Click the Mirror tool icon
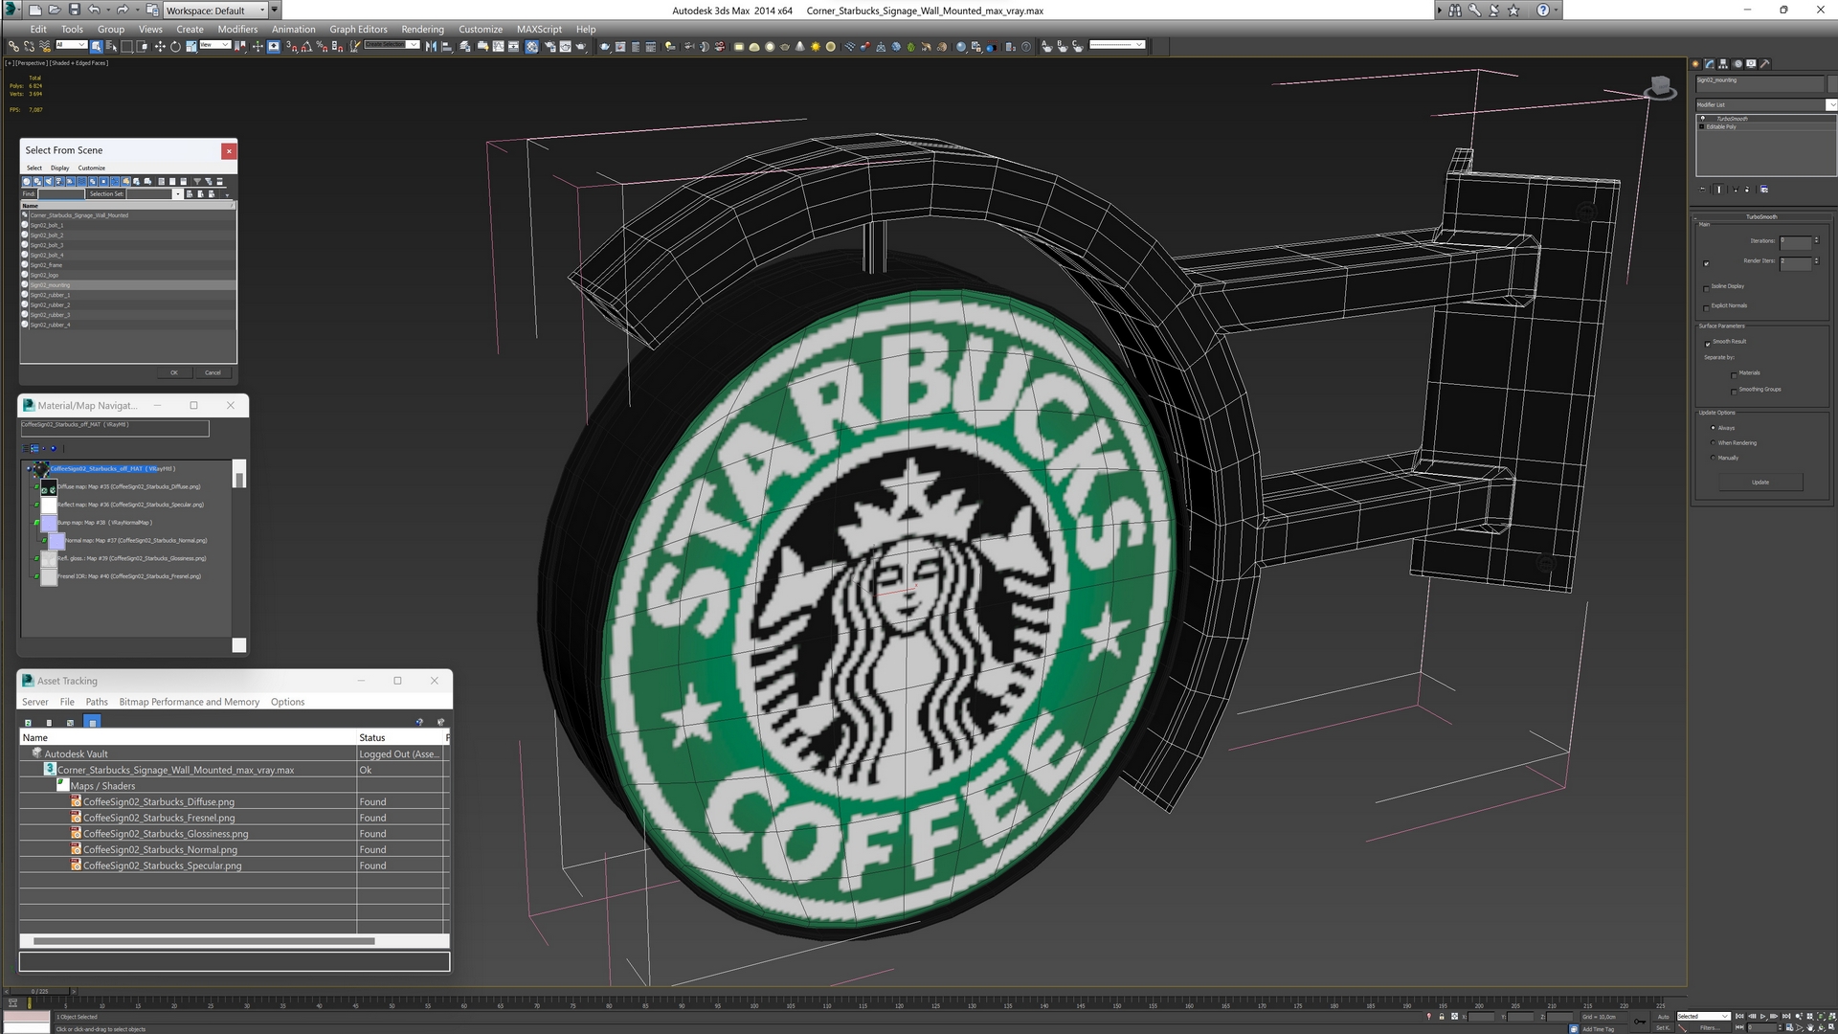 pyautogui.click(x=431, y=46)
